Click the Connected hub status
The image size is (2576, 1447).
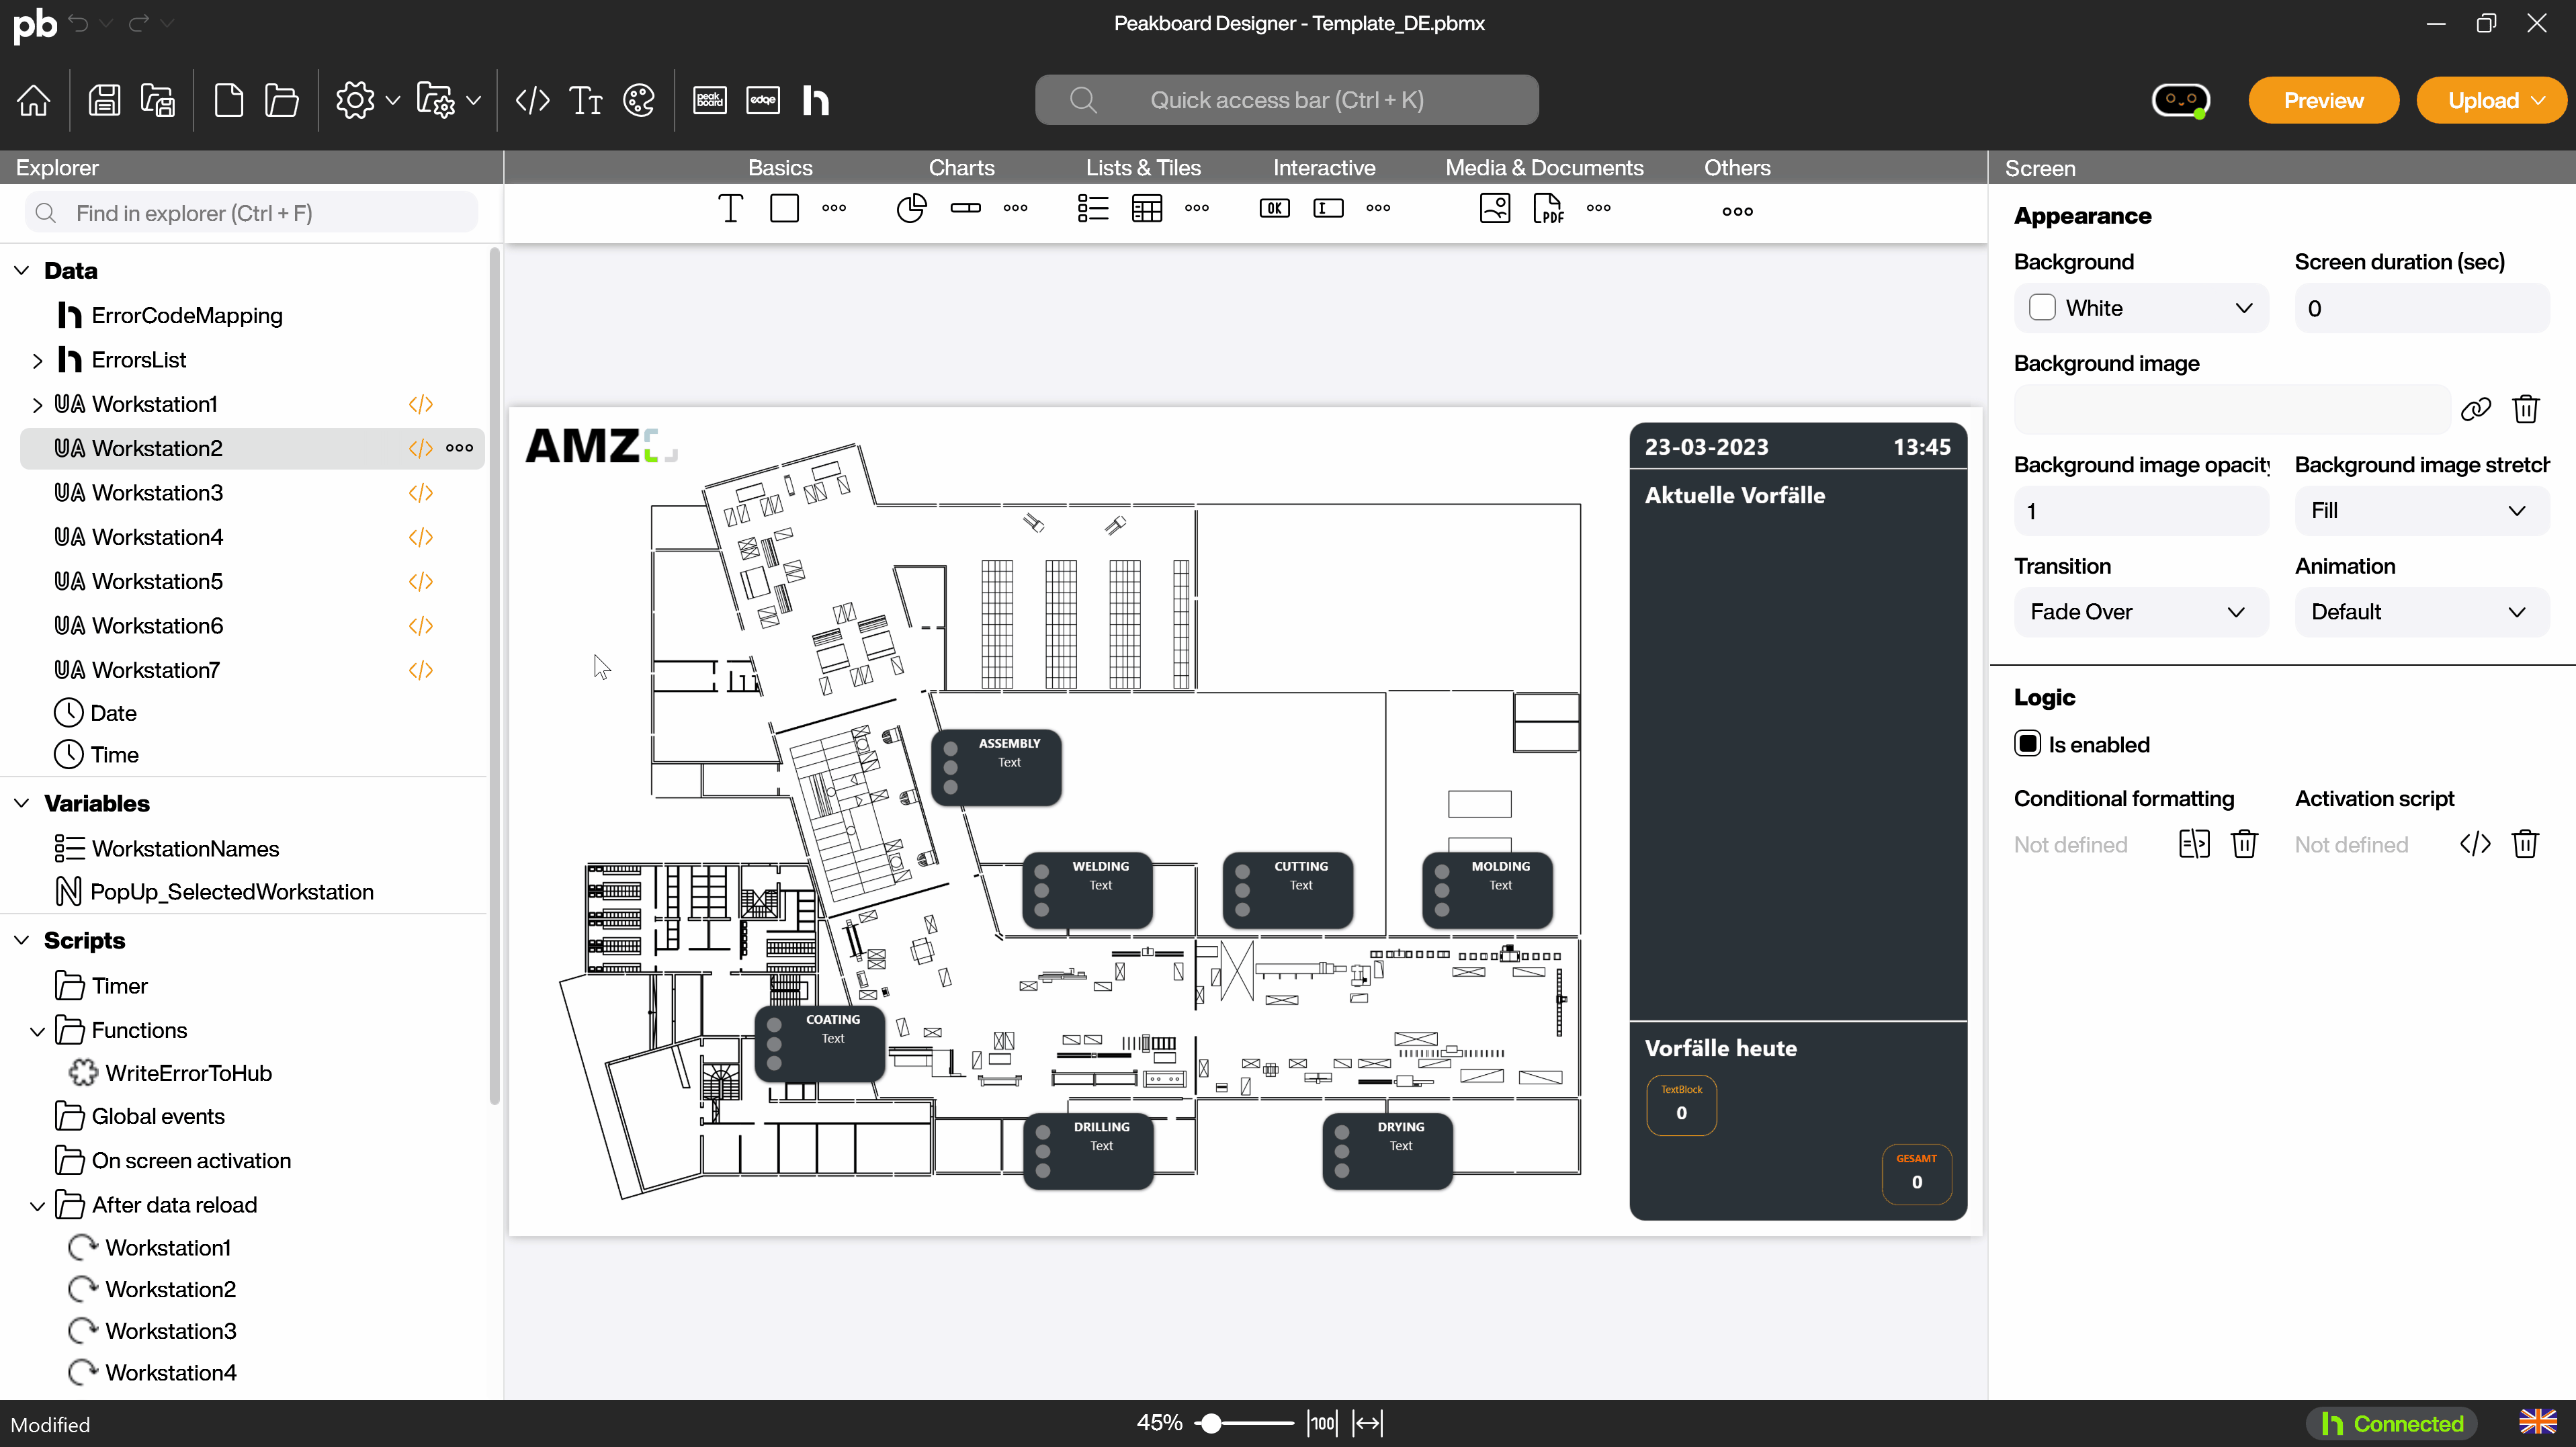tap(2392, 1423)
